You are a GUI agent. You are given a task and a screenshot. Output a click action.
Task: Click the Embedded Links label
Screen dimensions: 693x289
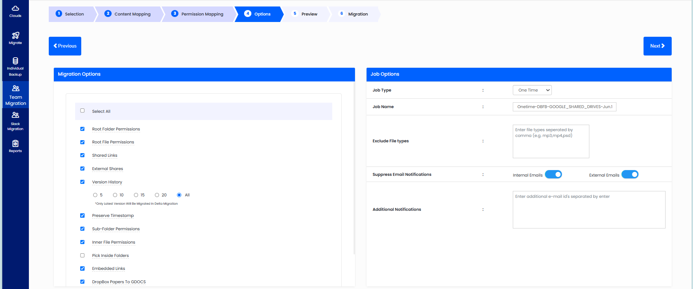click(x=108, y=268)
